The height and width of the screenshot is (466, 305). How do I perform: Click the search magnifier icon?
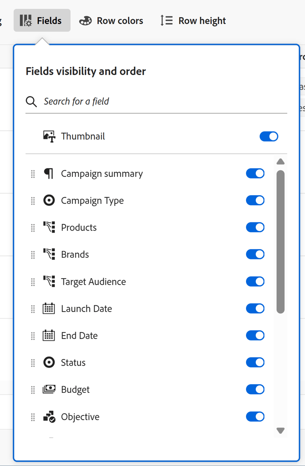point(31,102)
